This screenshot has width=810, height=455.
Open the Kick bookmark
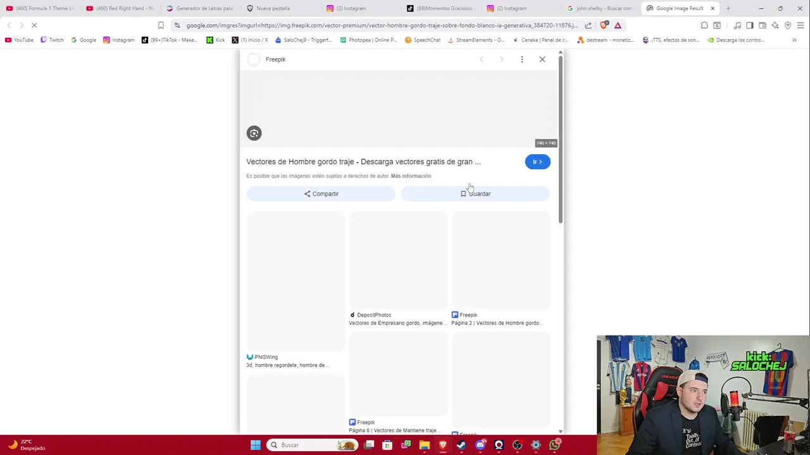pos(216,40)
